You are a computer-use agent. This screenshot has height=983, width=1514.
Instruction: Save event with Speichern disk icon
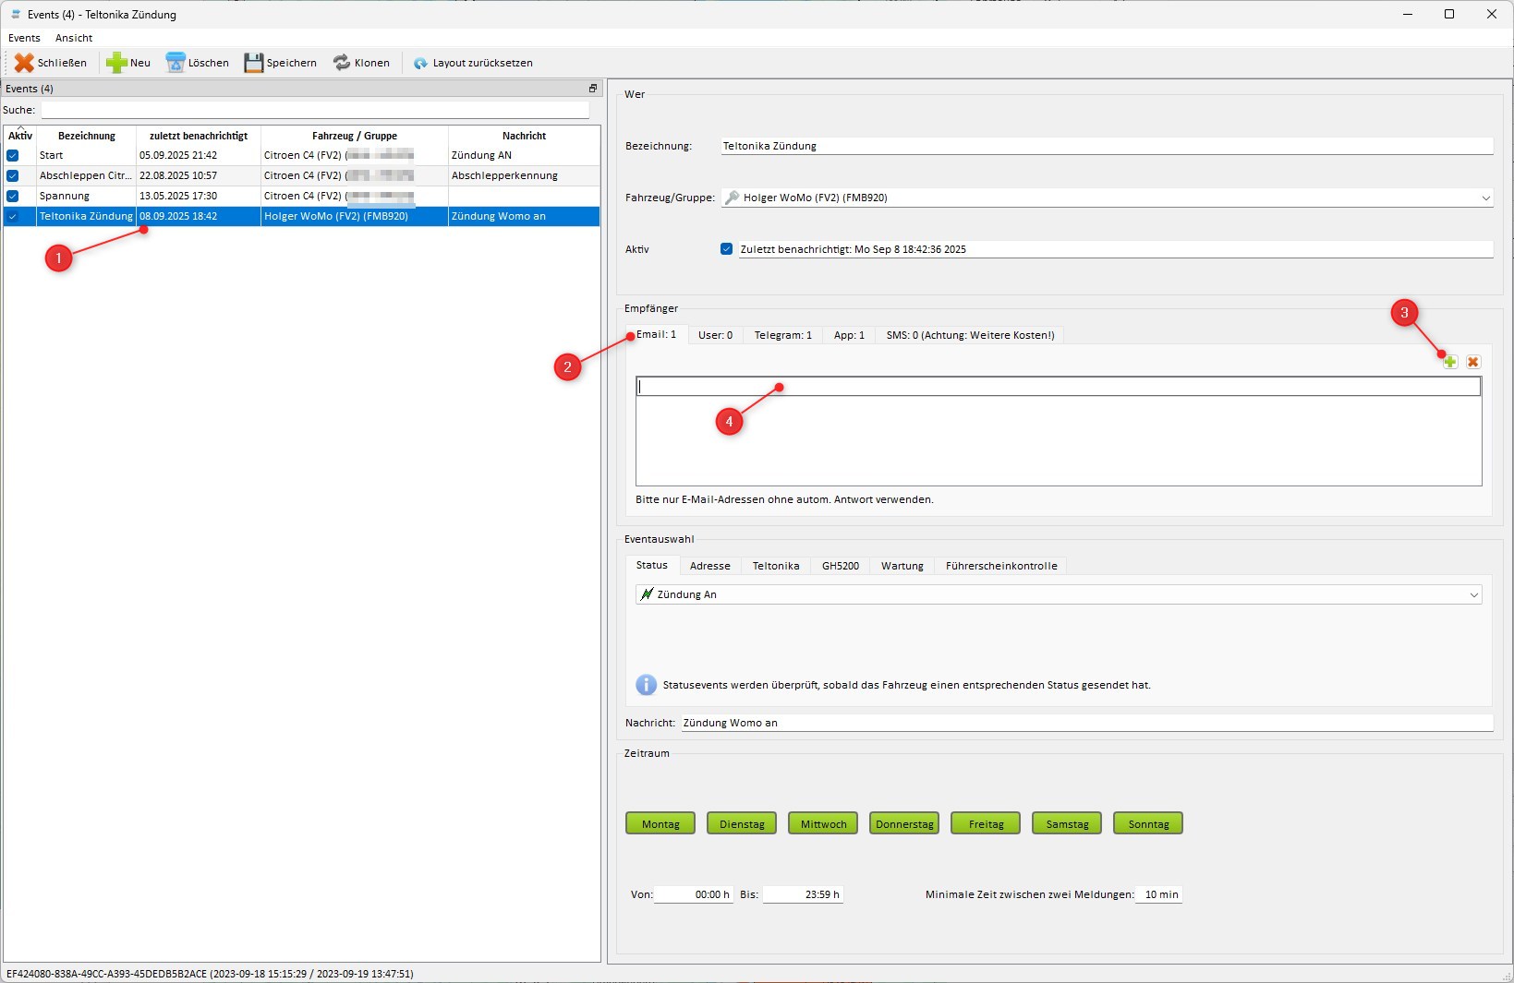click(x=254, y=63)
